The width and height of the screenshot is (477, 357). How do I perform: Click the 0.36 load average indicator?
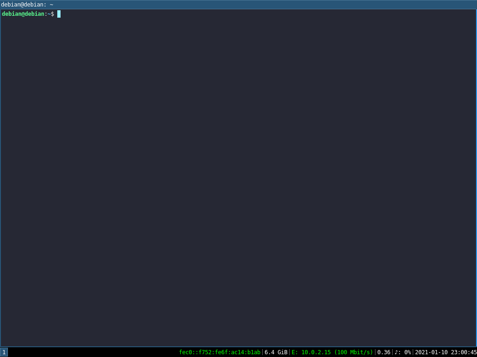(x=383, y=352)
